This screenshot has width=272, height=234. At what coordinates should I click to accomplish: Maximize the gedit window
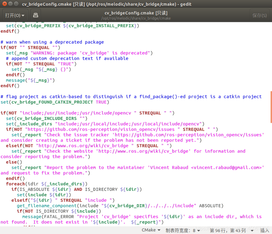pos(16,4)
